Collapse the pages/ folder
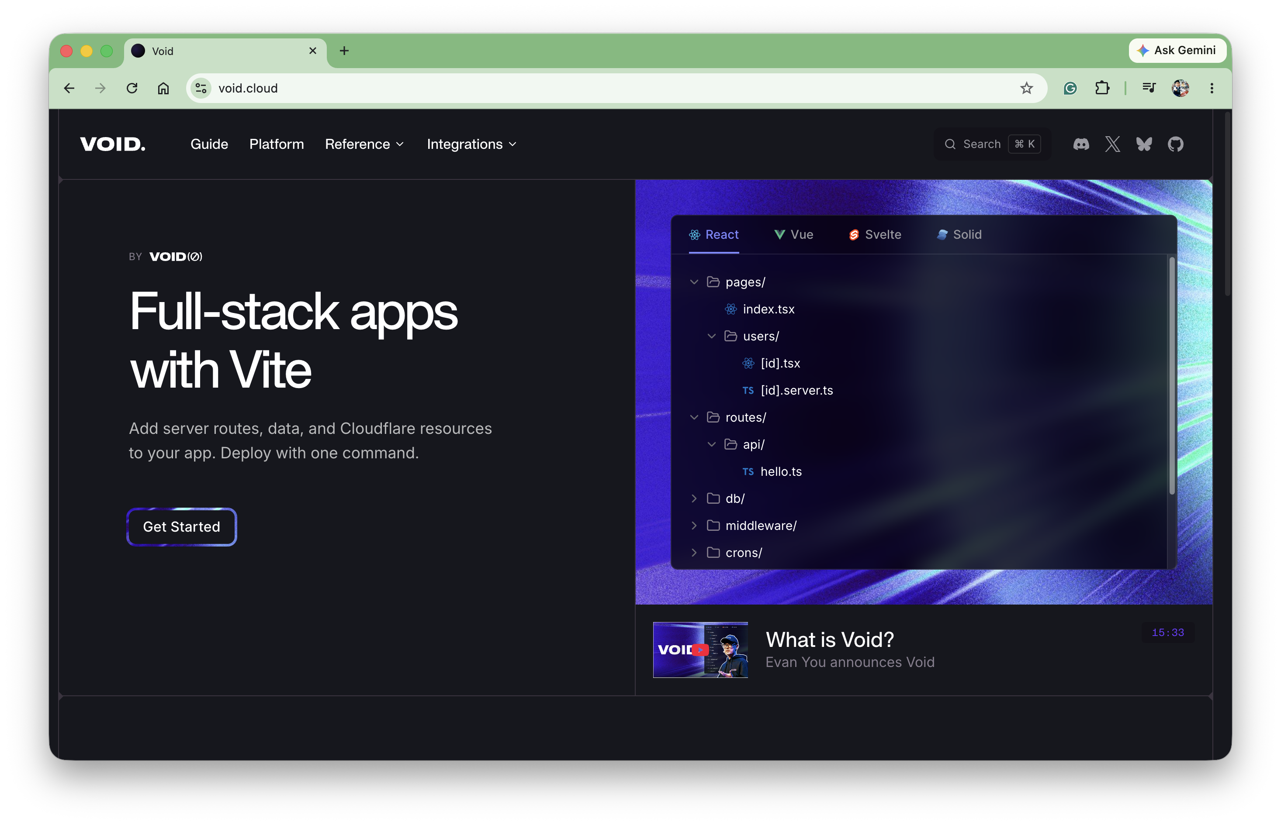Image resolution: width=1281 pixels, height=825 pixels. click(x=694, y=282)
